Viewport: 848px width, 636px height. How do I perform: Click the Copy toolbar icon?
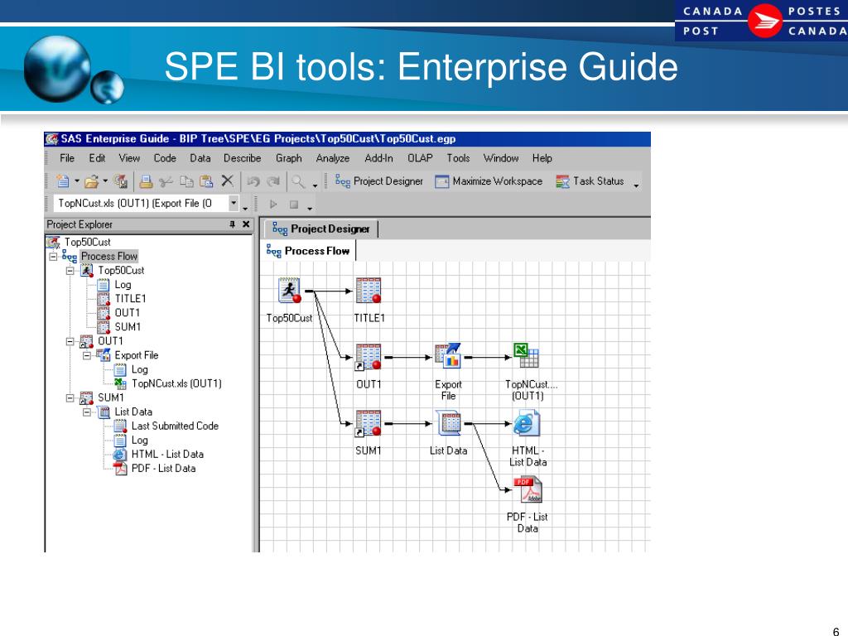186,181
